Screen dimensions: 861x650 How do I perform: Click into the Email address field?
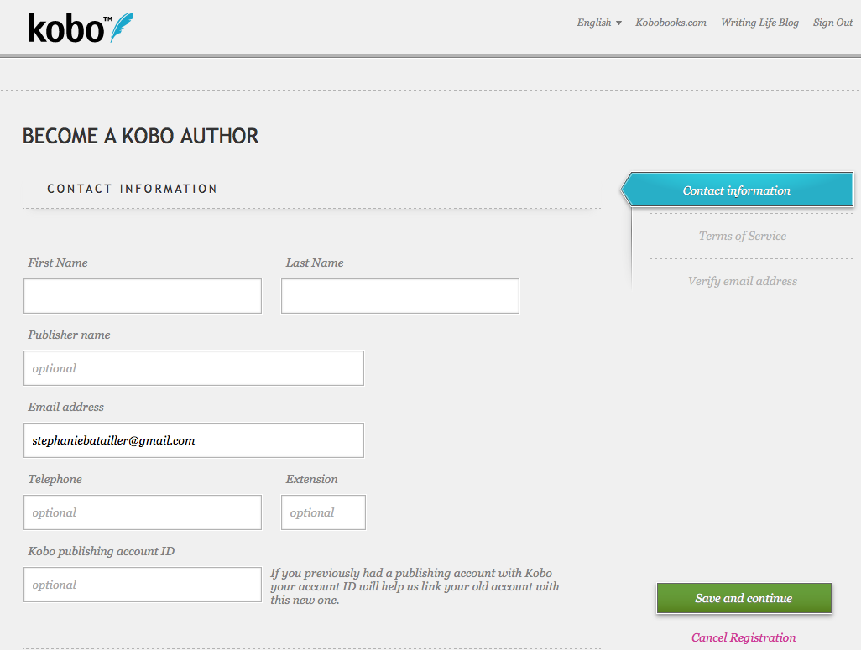coord(194,440)
